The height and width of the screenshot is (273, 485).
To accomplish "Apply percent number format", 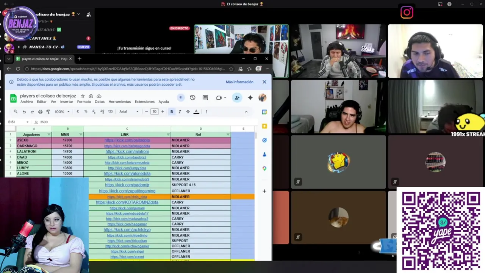I will [x=86, y=111].
